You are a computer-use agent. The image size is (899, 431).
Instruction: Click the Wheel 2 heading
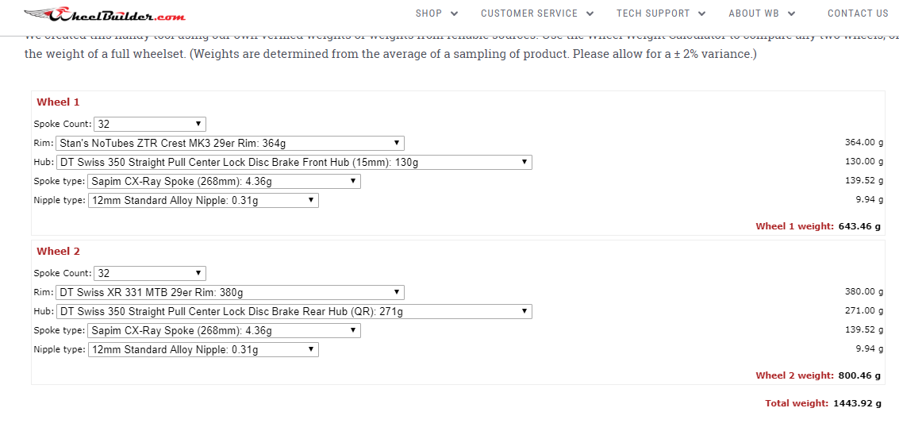point(58,251)
